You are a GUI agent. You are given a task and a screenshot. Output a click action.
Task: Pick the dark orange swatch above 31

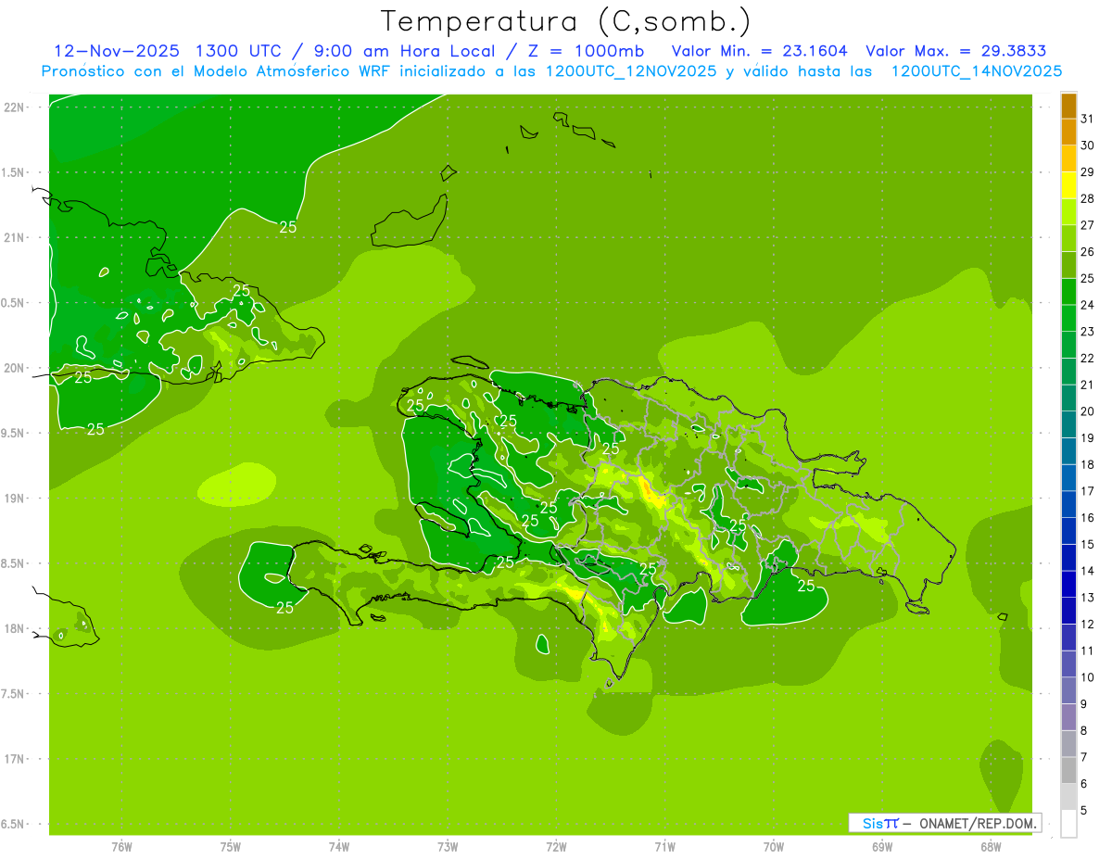pyautogui.click(x=1068, y=106)
